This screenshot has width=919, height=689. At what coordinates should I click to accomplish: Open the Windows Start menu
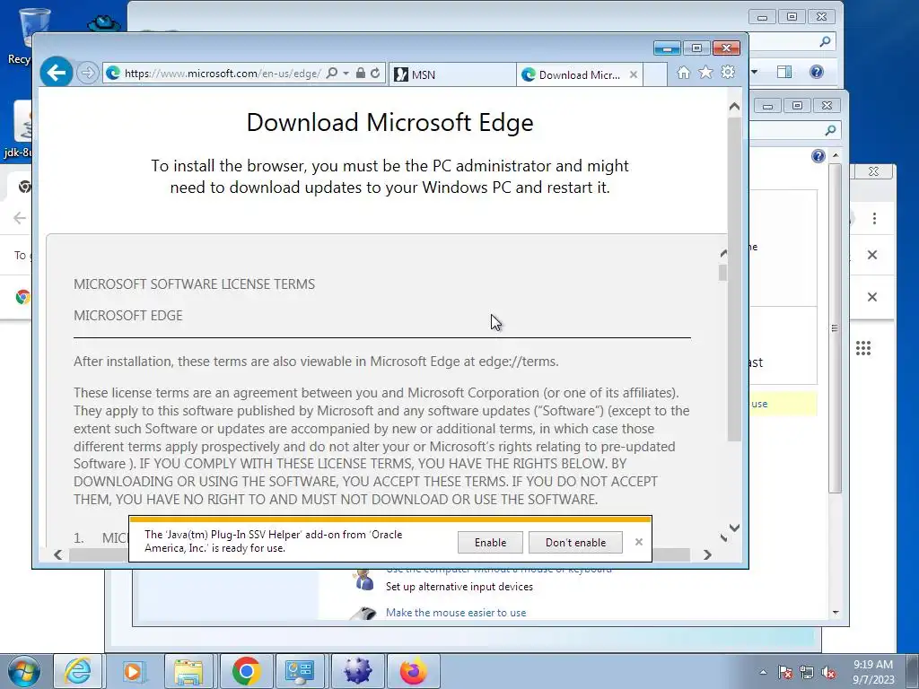[x=23, y=671]
